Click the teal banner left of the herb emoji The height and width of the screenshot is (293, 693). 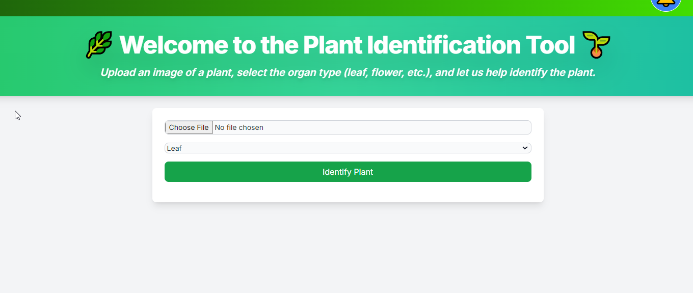41,56
